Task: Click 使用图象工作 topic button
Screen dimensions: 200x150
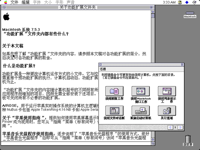Action: coord(114,91)
